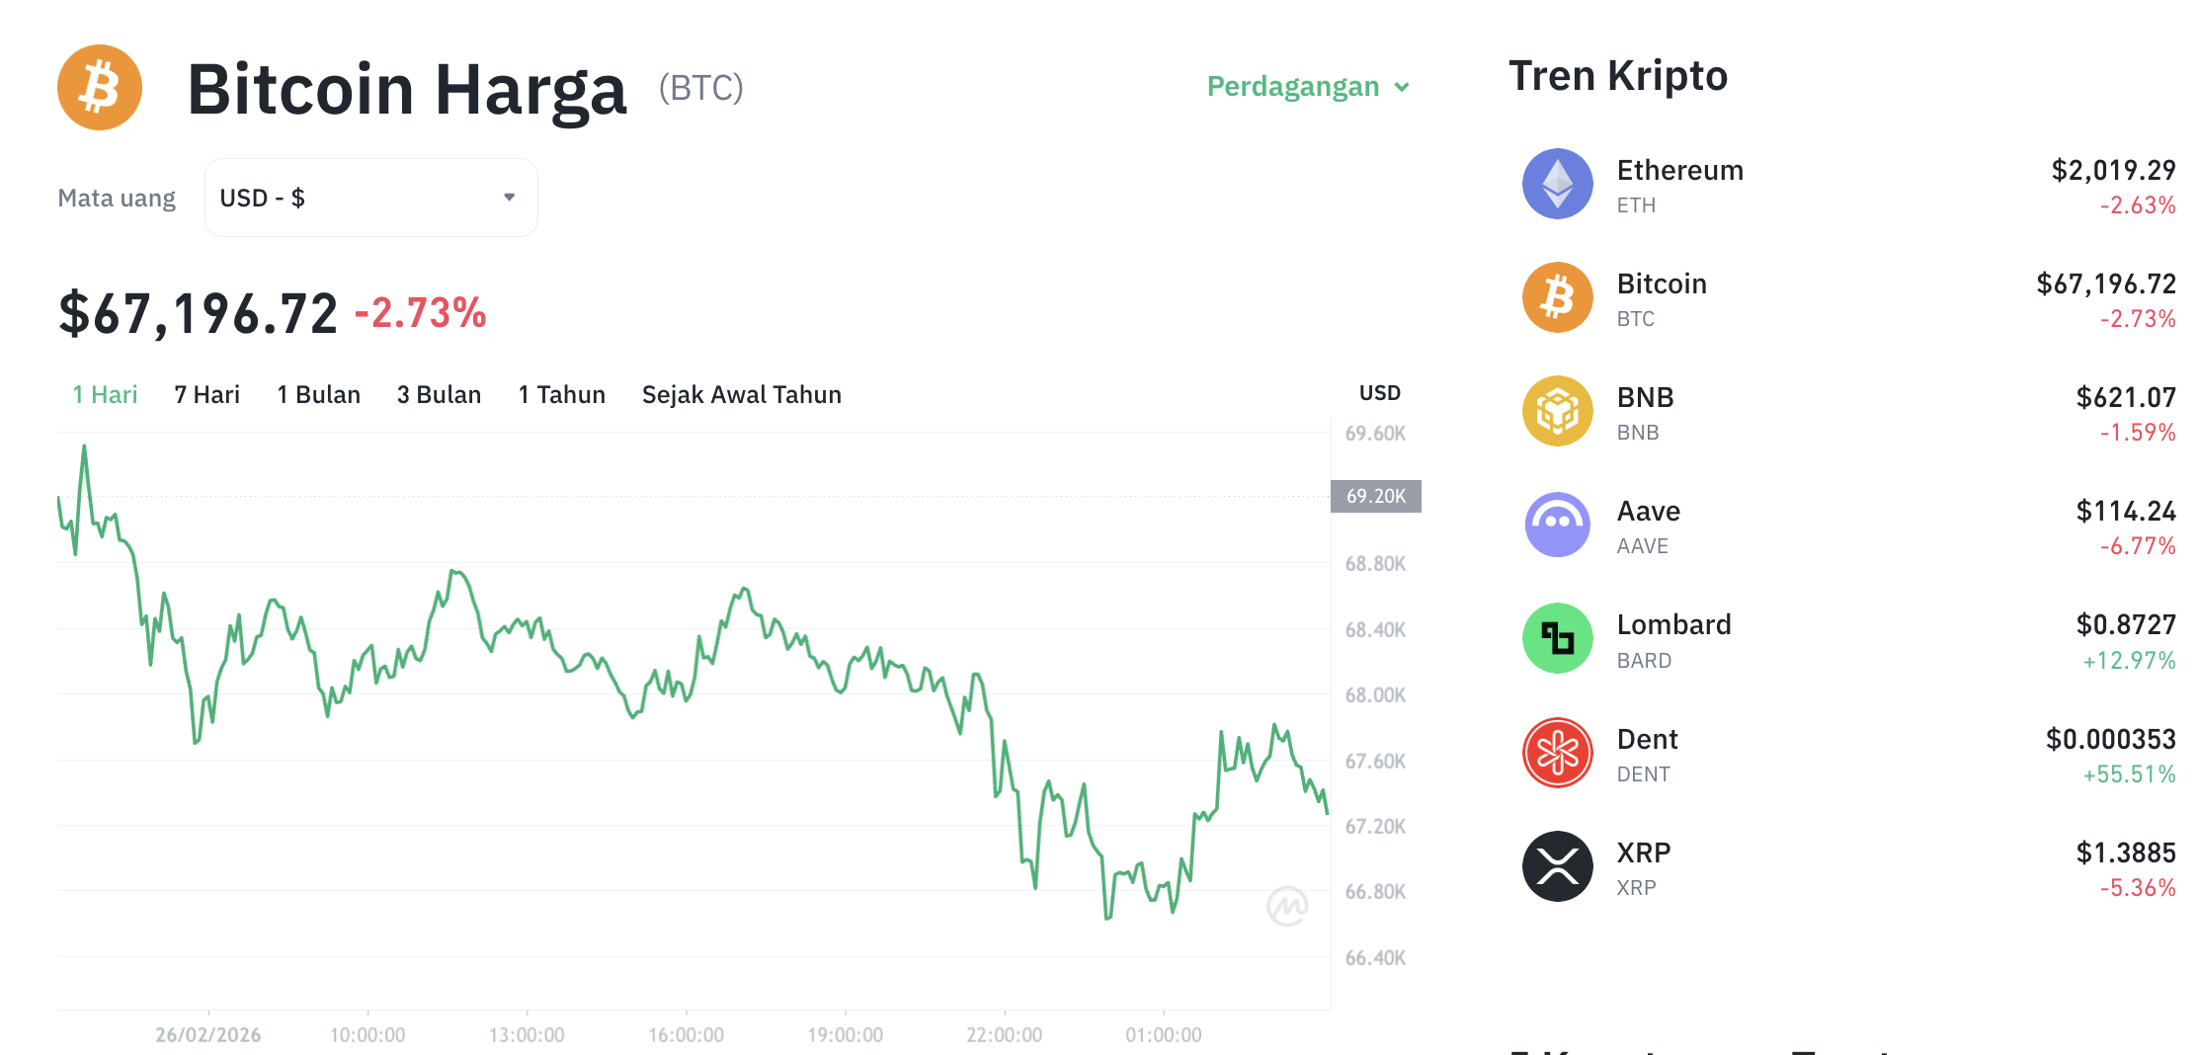Open the USD - $ currency dropdown

(x=370, y=197)
